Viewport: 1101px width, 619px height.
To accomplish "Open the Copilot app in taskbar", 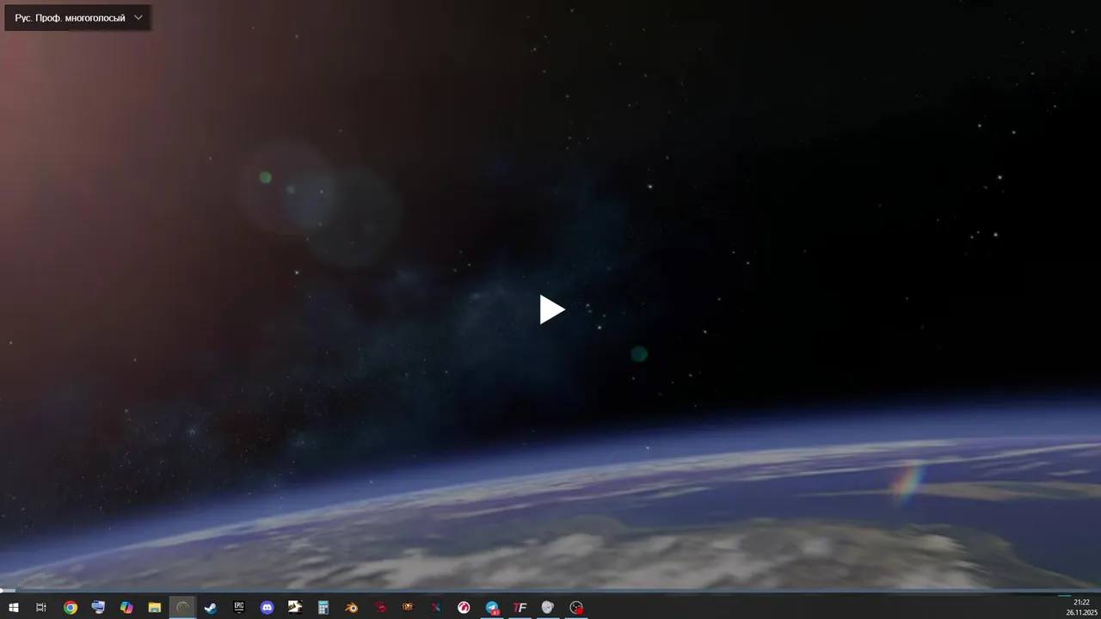I will pyautogui.click(x=126, y=607).
